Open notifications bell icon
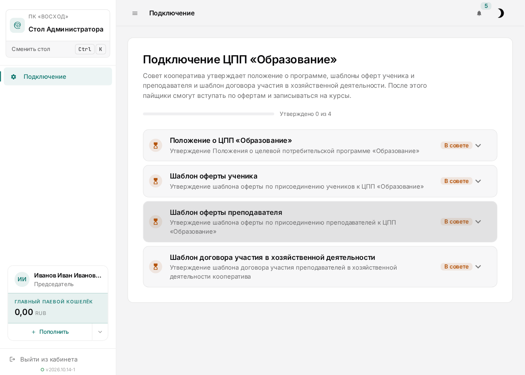Image resolution: width=525 pixels, height=375 pixels. [479, 13]
